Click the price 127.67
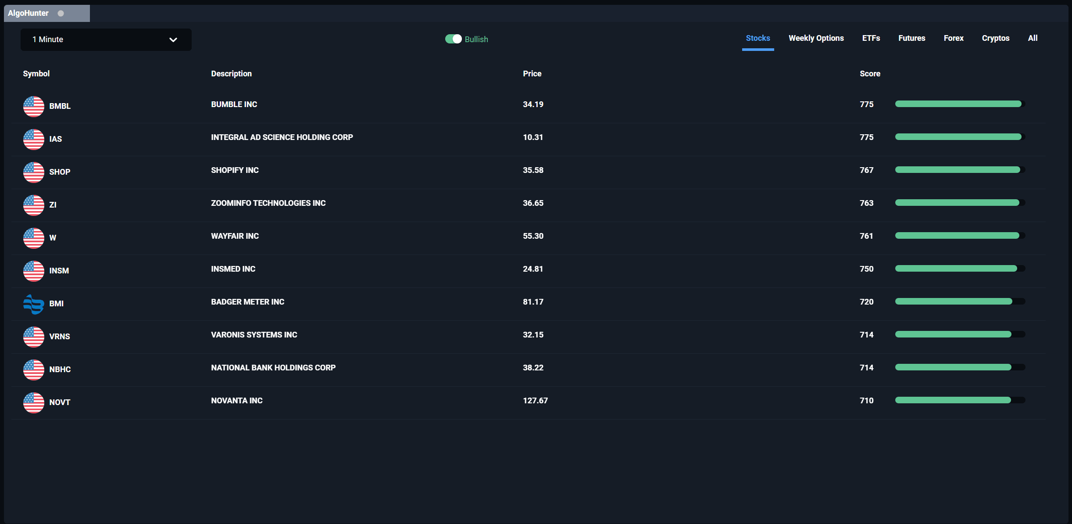Screen dimensions: 1072x524 [x=536, y=400]
